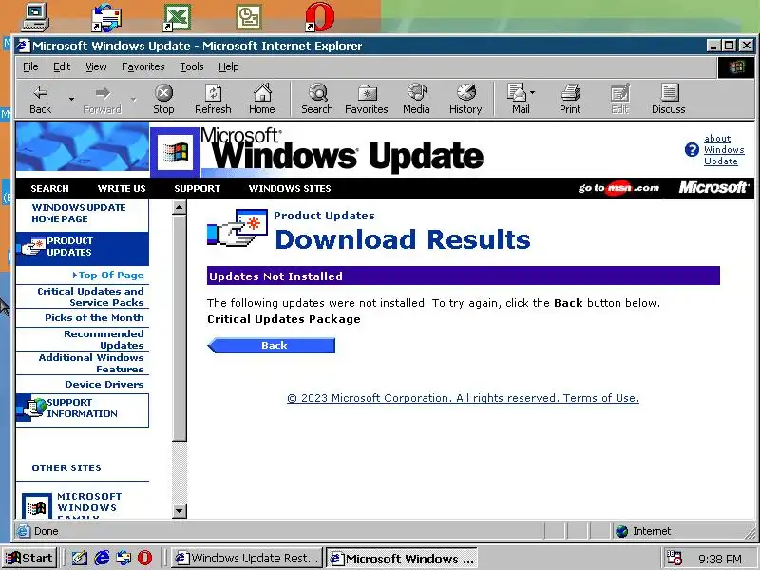Open the Outlook Express desktop shortcut
The image size is (760, 570).
[106, 17]
